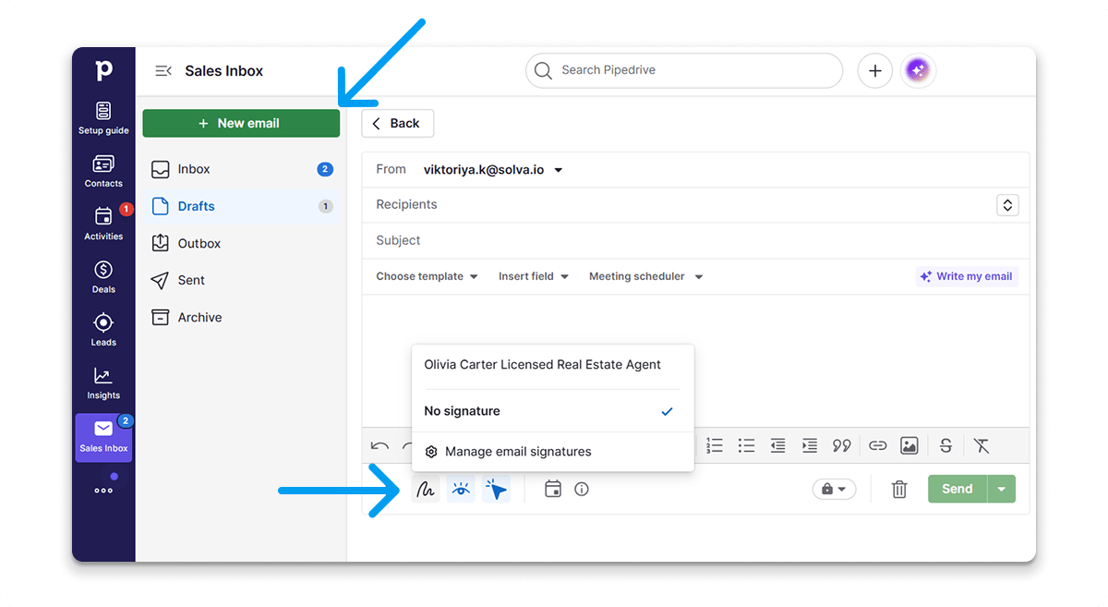Open Insights in sidebar

pyautogui.click(x=103, y=382)
